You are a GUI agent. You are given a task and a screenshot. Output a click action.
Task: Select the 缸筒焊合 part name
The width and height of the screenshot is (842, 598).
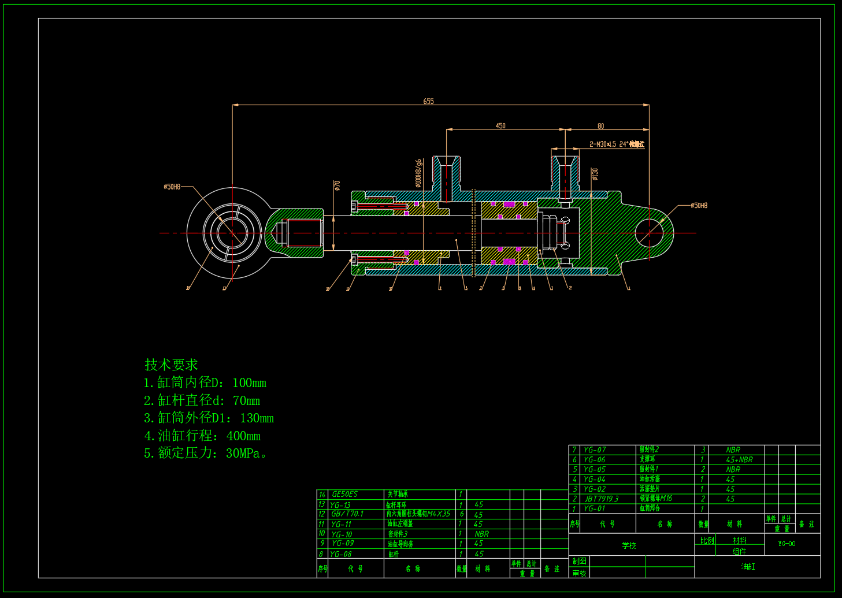point(650,508)
